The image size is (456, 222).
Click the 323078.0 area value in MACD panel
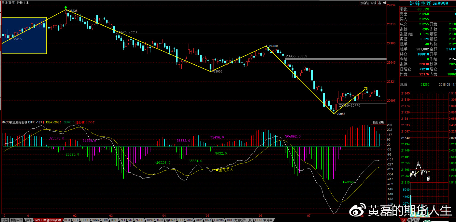pyautogui.click(x=56, y=138)
